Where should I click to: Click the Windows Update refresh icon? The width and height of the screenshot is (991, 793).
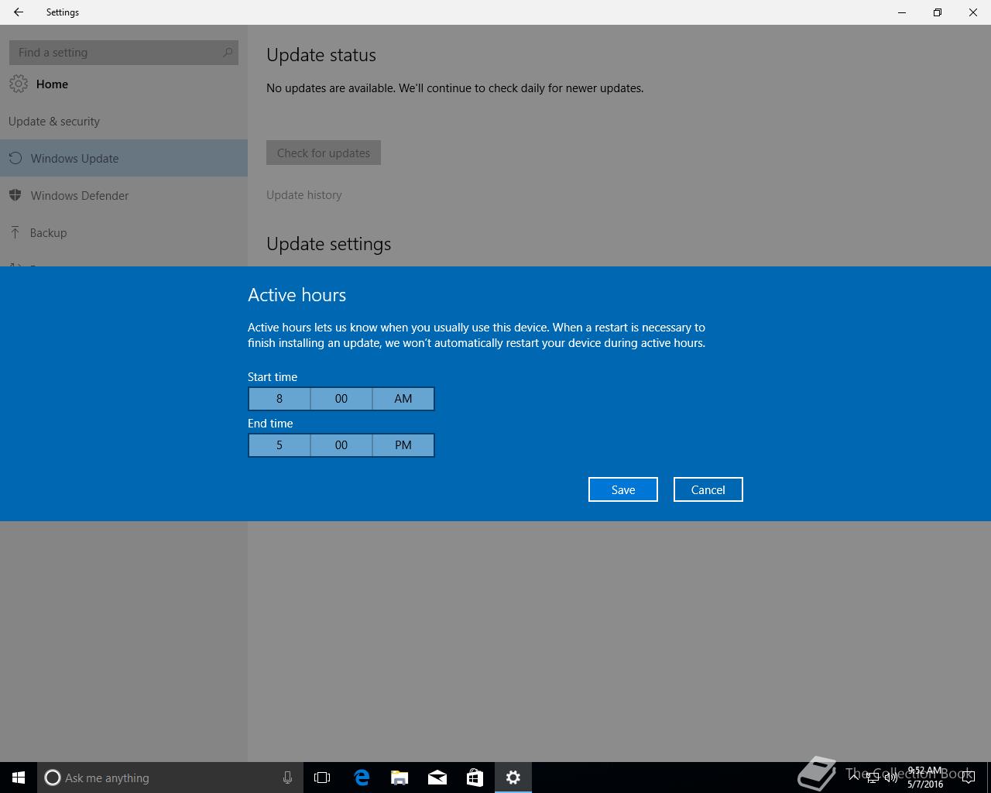tap(15, 158)
